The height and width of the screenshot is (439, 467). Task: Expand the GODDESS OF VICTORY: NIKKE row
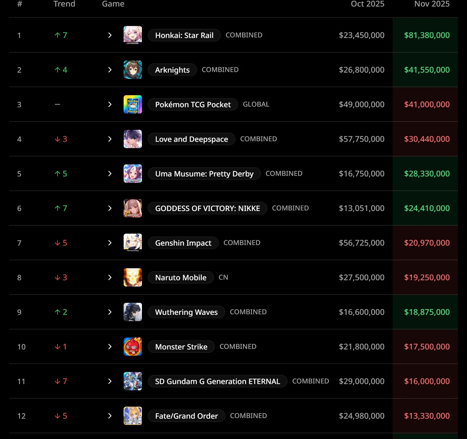coord(110,208)
